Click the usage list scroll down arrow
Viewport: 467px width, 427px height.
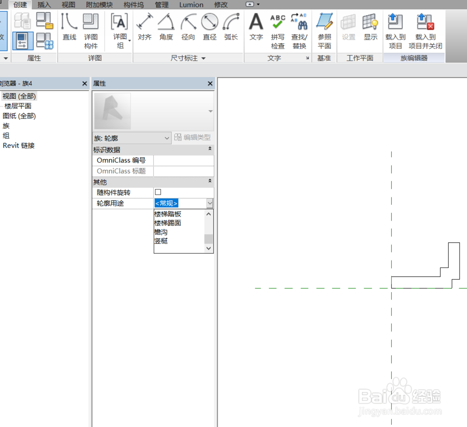[209, 248]
